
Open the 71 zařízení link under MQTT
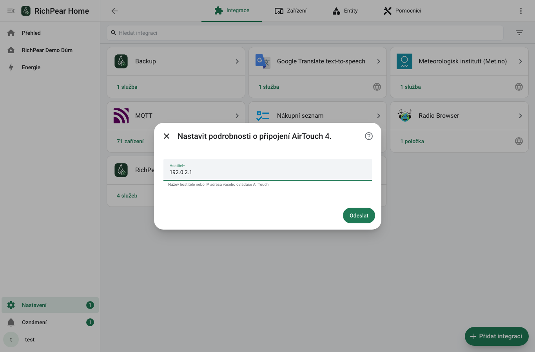coord(130,141)
